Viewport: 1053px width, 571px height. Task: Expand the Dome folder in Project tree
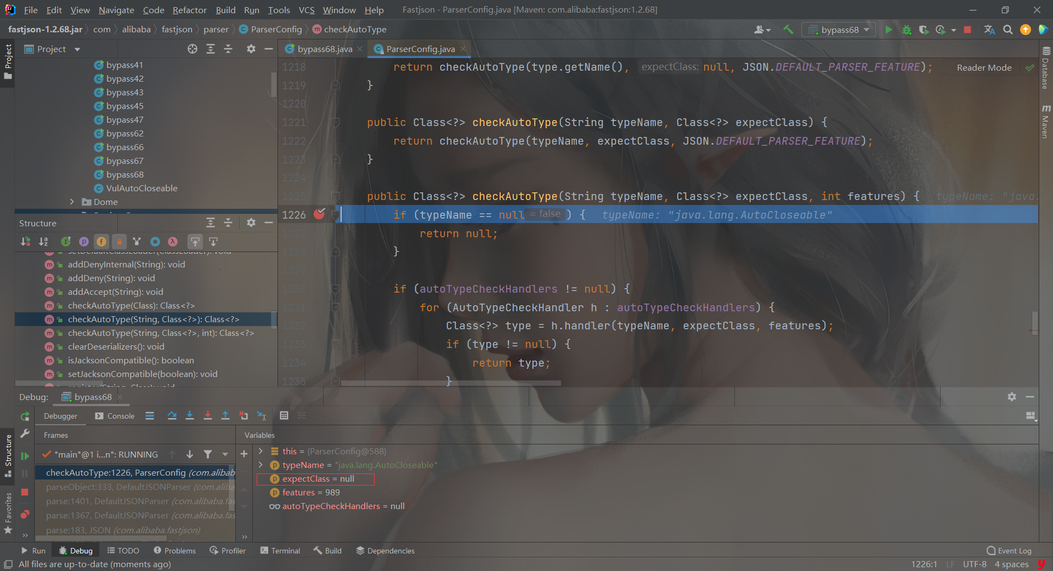[x=72, y=202]
